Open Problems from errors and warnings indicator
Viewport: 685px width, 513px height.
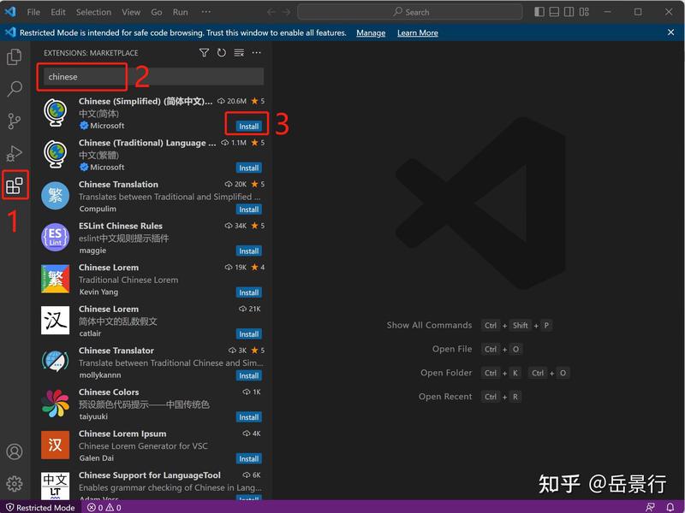(104, 507)
